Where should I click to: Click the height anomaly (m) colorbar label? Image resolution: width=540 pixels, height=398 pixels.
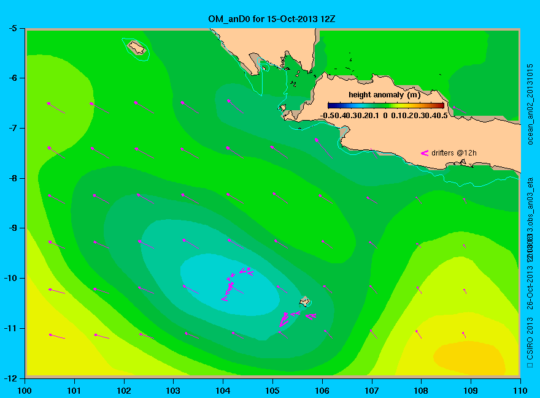(384, 95)
